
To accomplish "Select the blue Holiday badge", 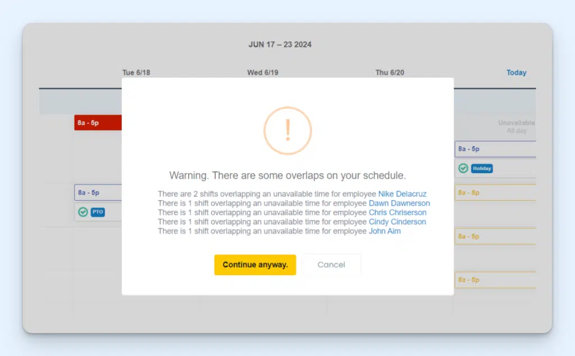I will tap(483, 168).
